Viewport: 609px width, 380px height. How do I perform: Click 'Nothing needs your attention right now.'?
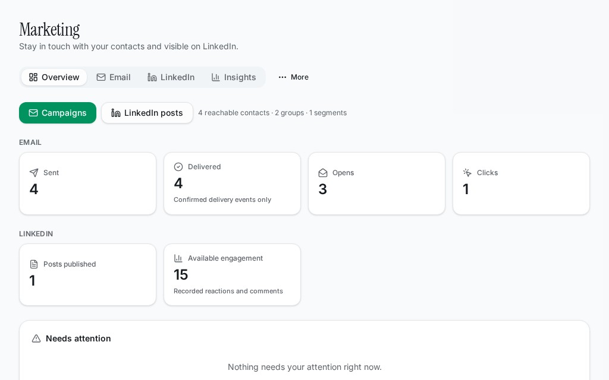[304, 367]
